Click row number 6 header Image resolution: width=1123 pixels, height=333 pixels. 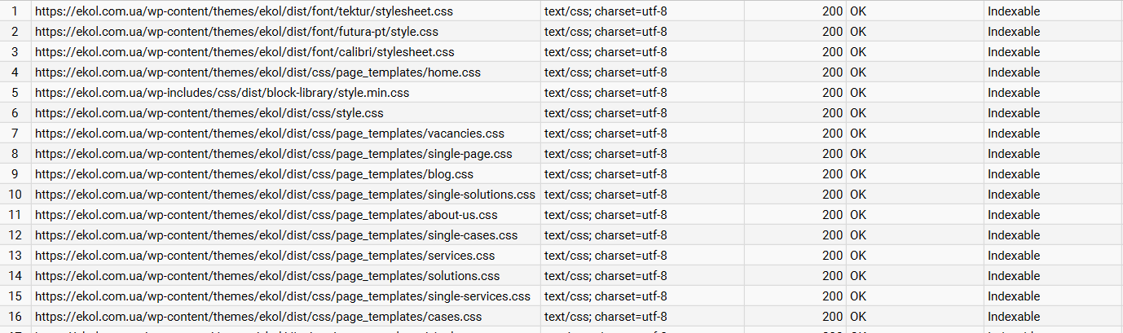pos(15,113)
